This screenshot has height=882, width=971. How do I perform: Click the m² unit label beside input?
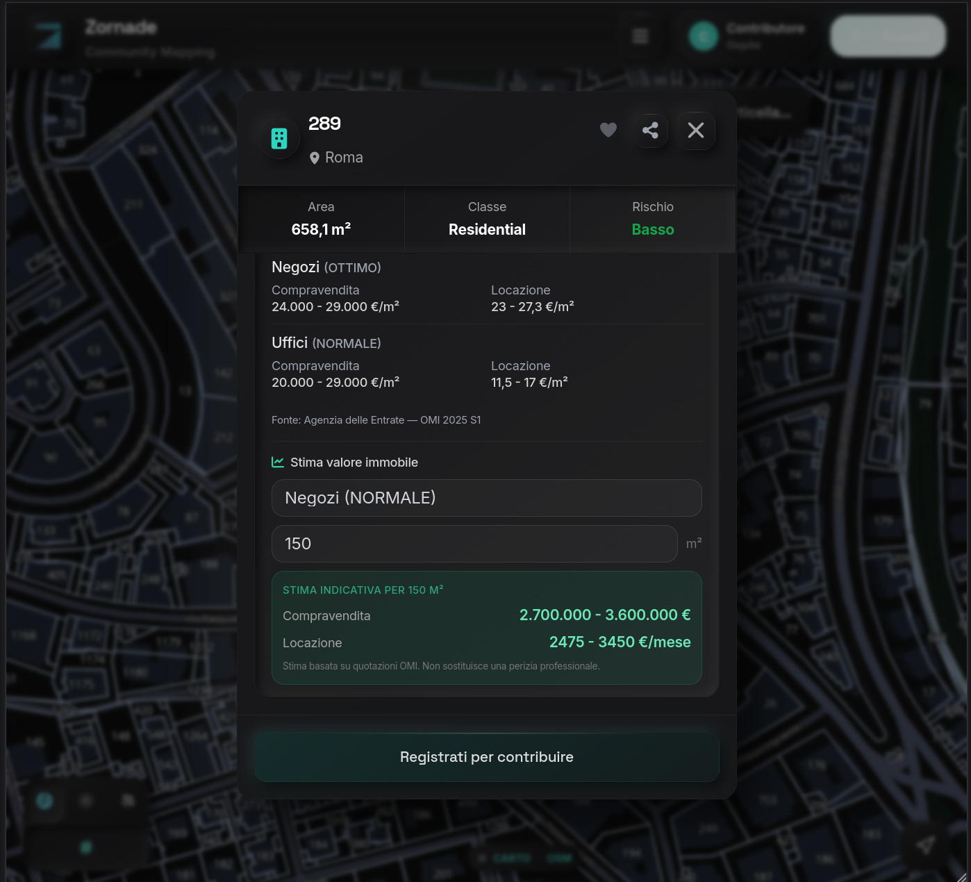click(694, 543)
